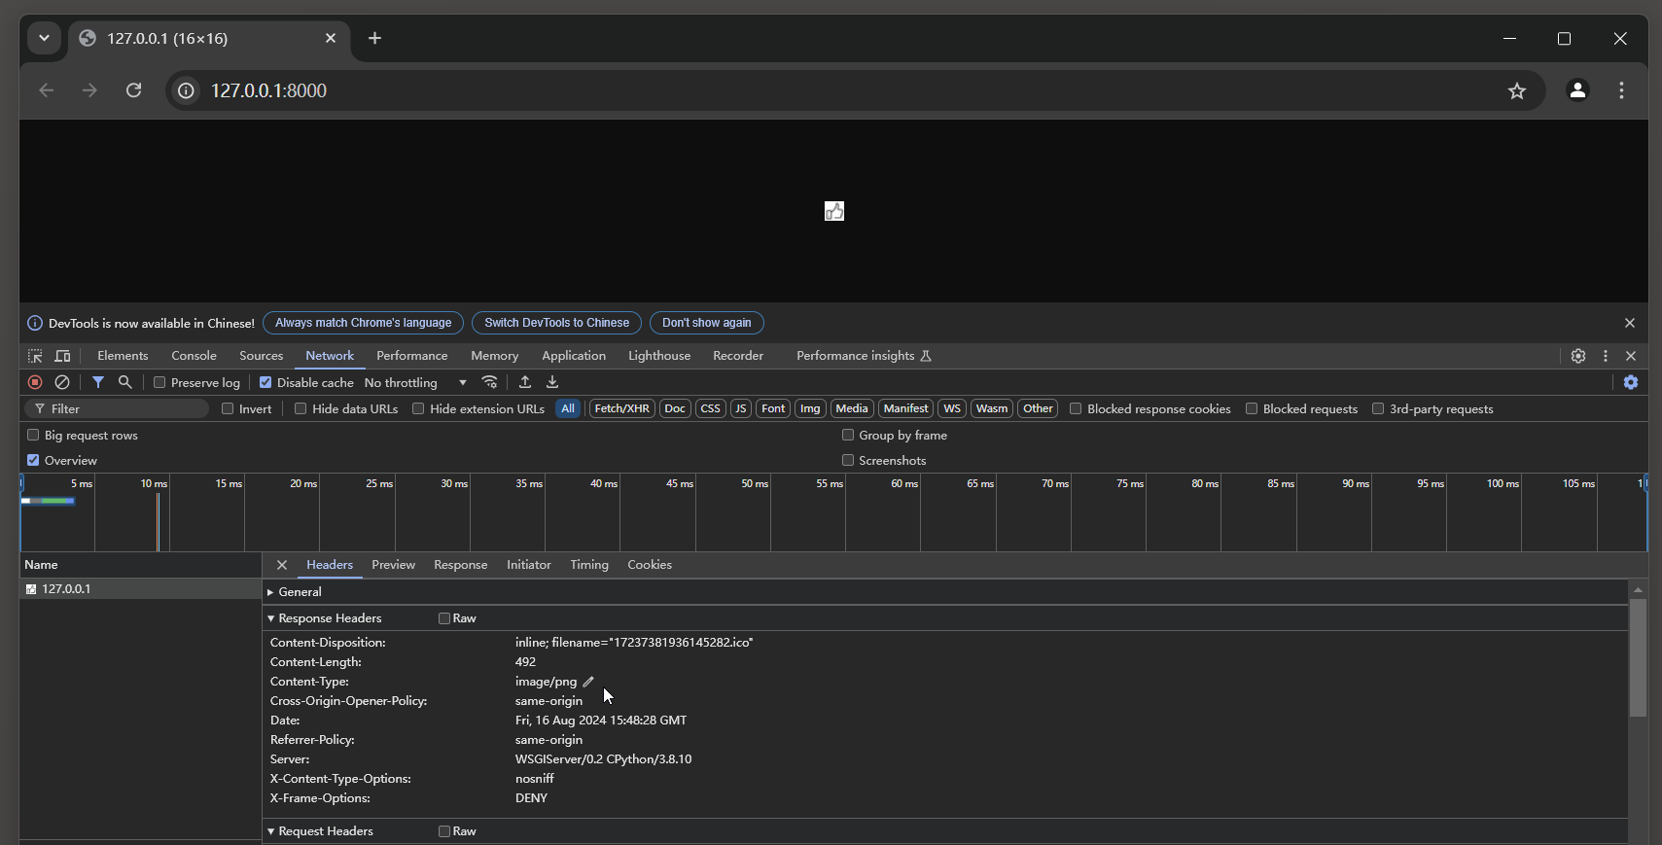Close the DevTools panel
1662x845 pixels.
pyautogui.click(x=1631, y=356)
